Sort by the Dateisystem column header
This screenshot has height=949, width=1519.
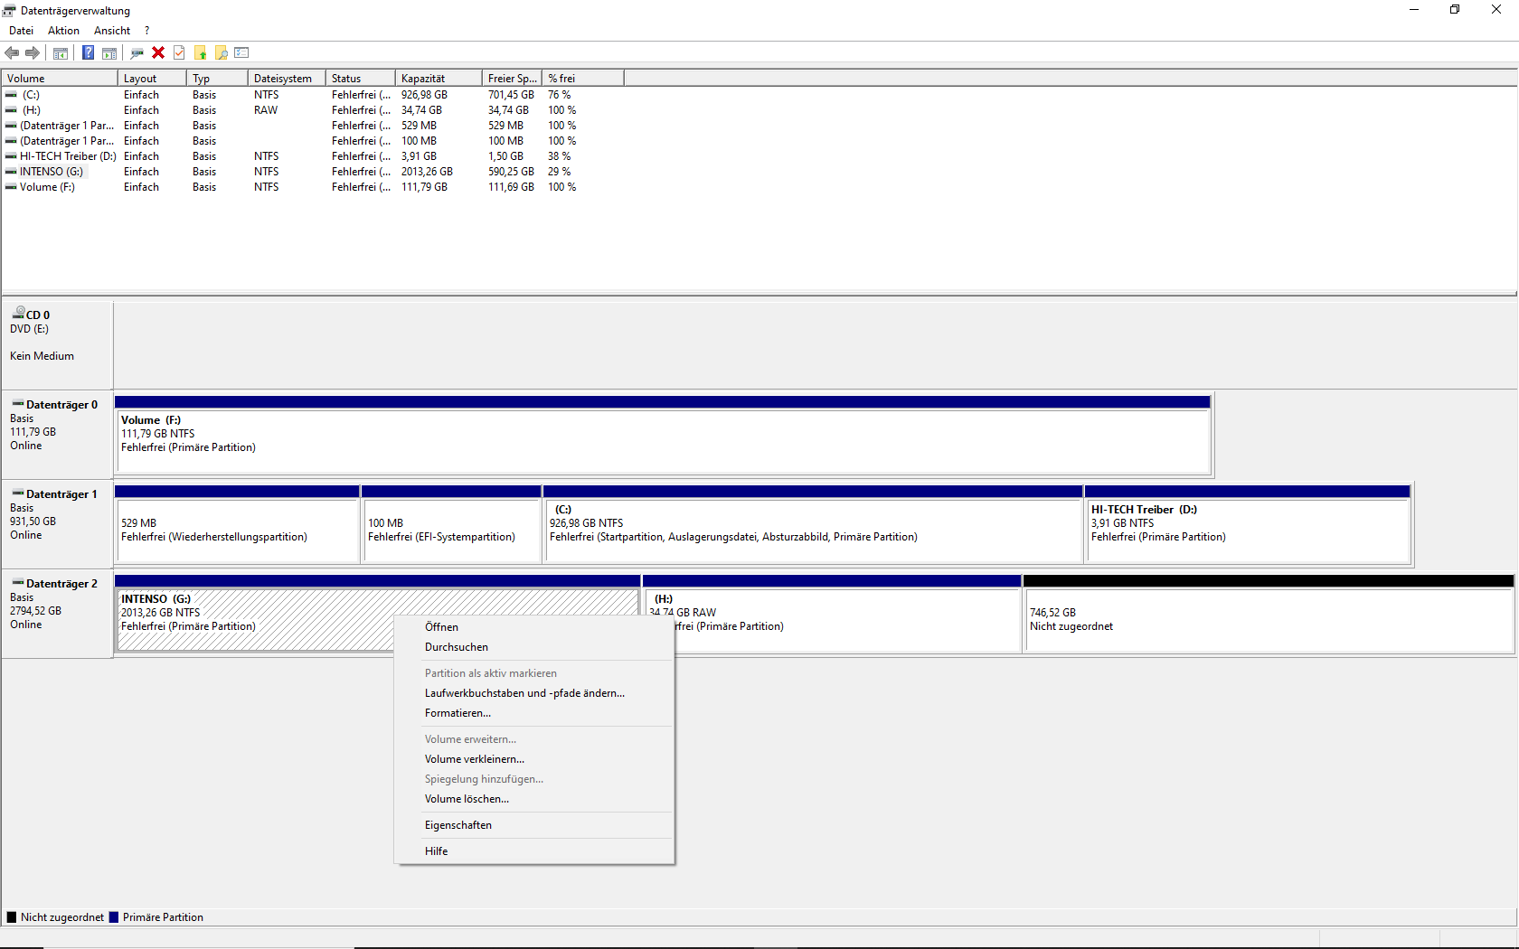(x=287, y=79)
